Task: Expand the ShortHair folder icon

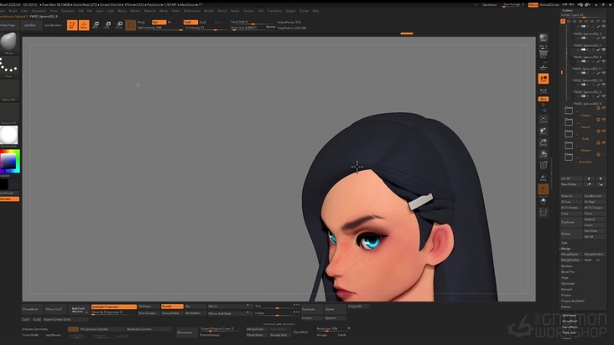Action: pyautogui.click(x=569, y=157)
